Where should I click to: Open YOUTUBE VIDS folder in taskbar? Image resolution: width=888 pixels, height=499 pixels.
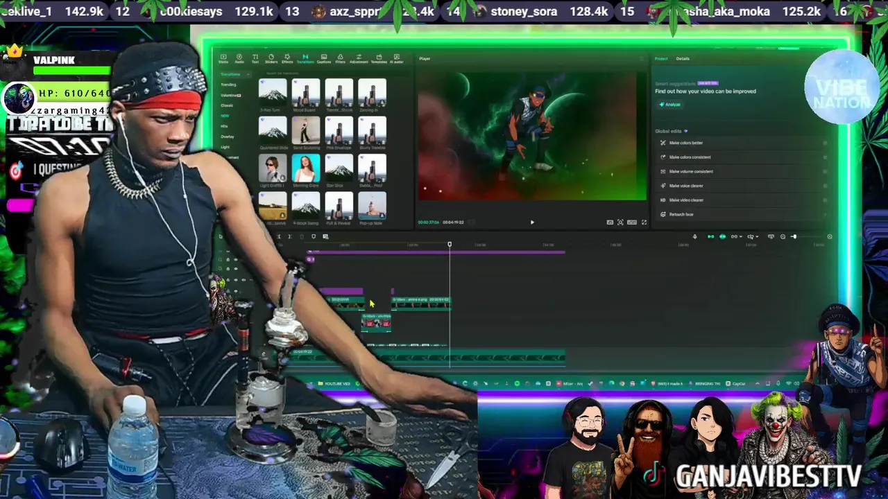[x=335, y=383]
